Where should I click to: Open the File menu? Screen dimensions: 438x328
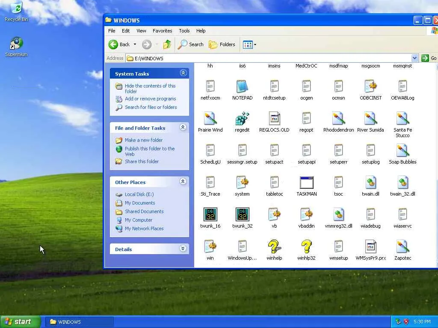(x=112, y=31)
